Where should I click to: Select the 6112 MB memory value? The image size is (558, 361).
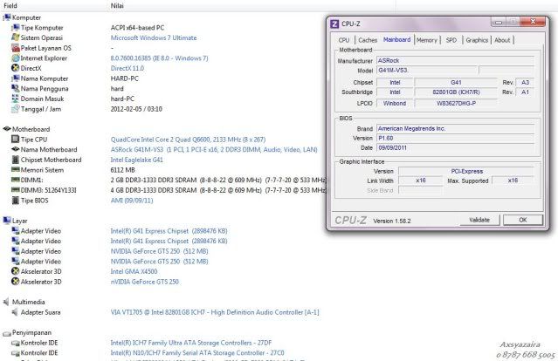[123, 170]
